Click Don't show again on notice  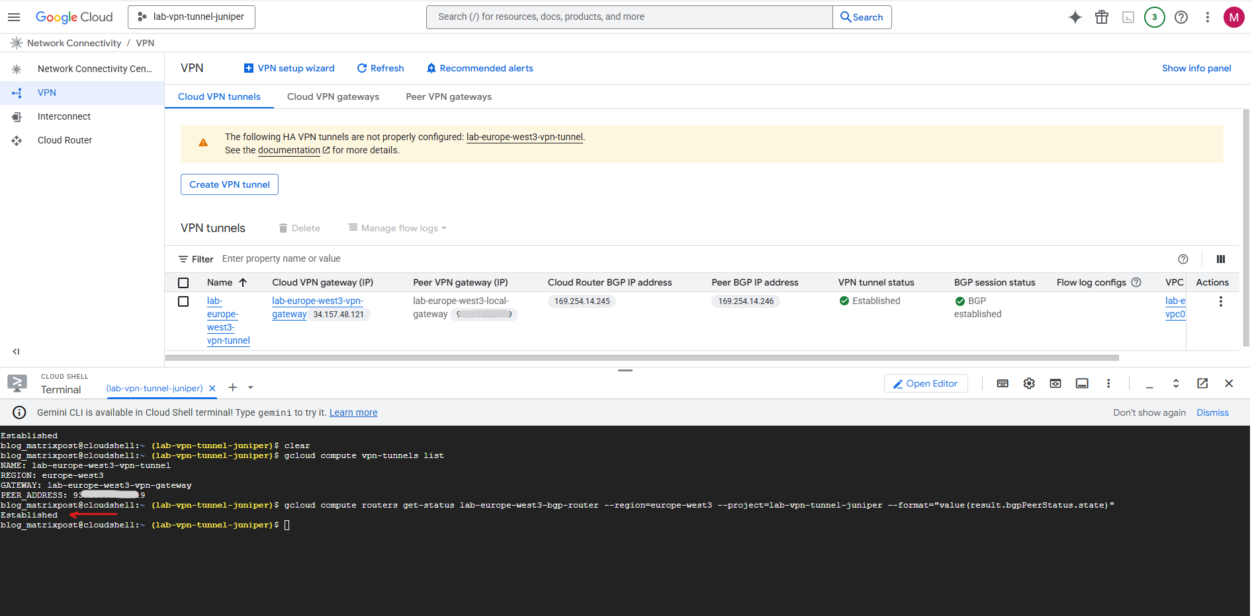point(1149,412)
